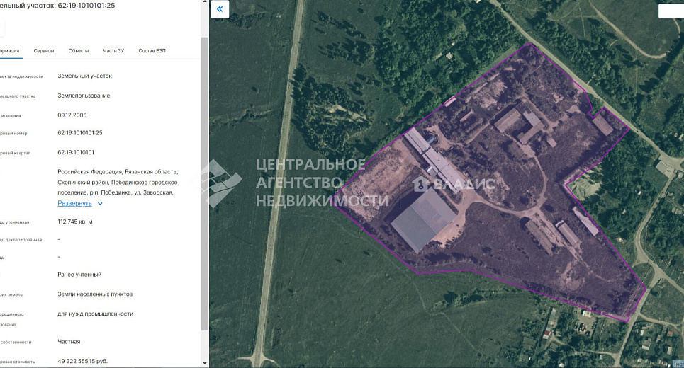
Task: Click для нужд промышленности usage value
Action: click(95, 314)
